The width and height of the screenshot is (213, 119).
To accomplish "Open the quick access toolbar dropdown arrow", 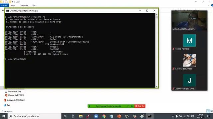I will pos(13,2).
